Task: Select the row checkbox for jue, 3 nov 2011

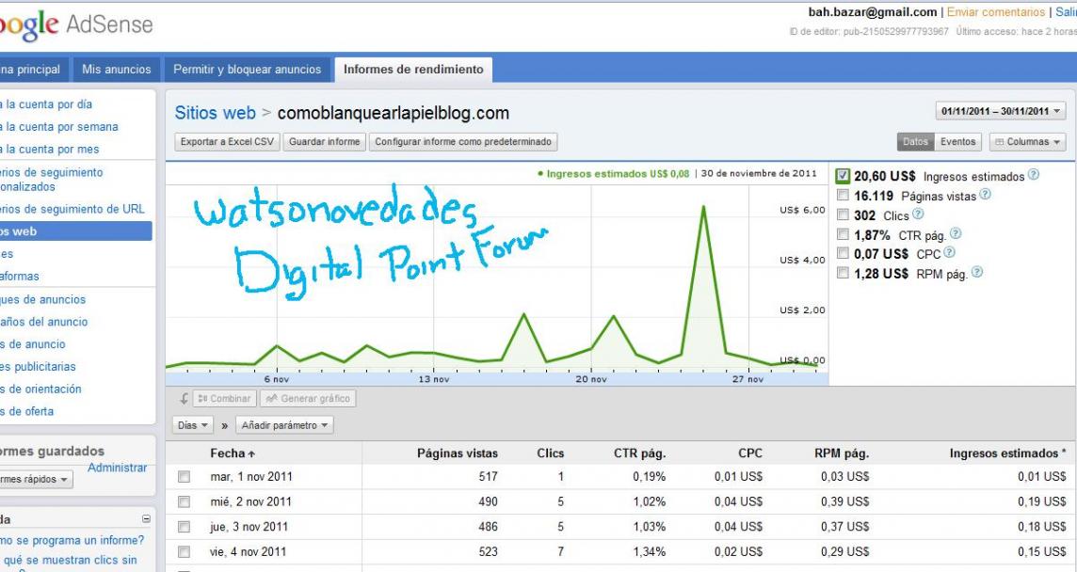Action: (185, 527)
